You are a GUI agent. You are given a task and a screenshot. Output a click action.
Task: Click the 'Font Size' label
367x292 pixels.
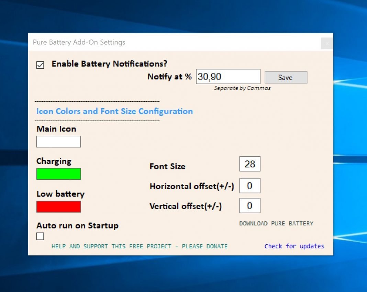[167, 166]
